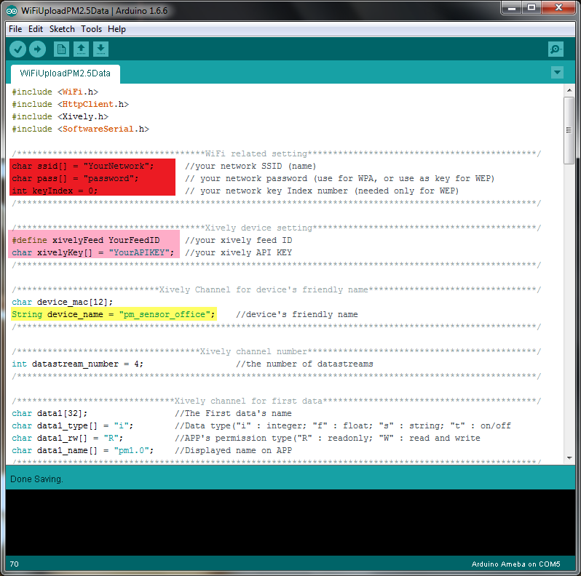Click the scrollbar down arrow
The image size is (581, 576).
569,458
